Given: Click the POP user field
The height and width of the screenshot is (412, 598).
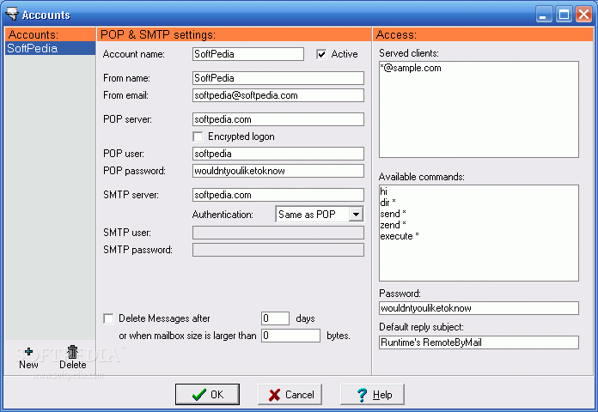Looking at the screenshot, I should [278, 154].
